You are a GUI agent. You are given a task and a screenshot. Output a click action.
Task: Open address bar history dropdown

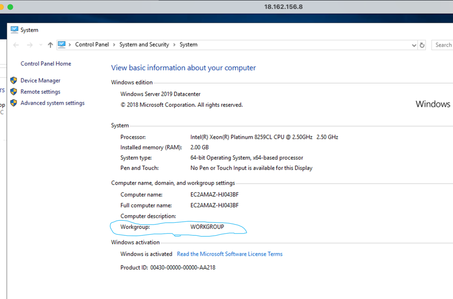click(x=414, y=45)
